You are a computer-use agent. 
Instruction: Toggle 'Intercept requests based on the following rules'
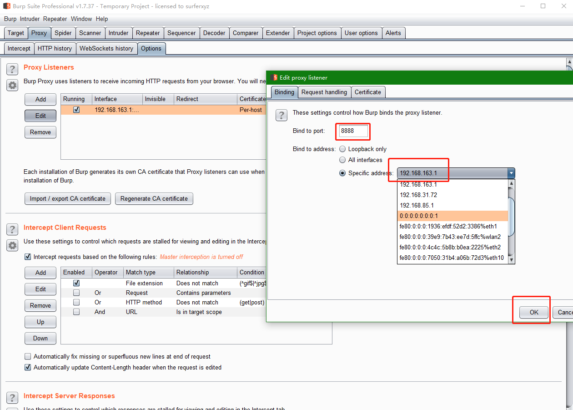coord(28,257)
